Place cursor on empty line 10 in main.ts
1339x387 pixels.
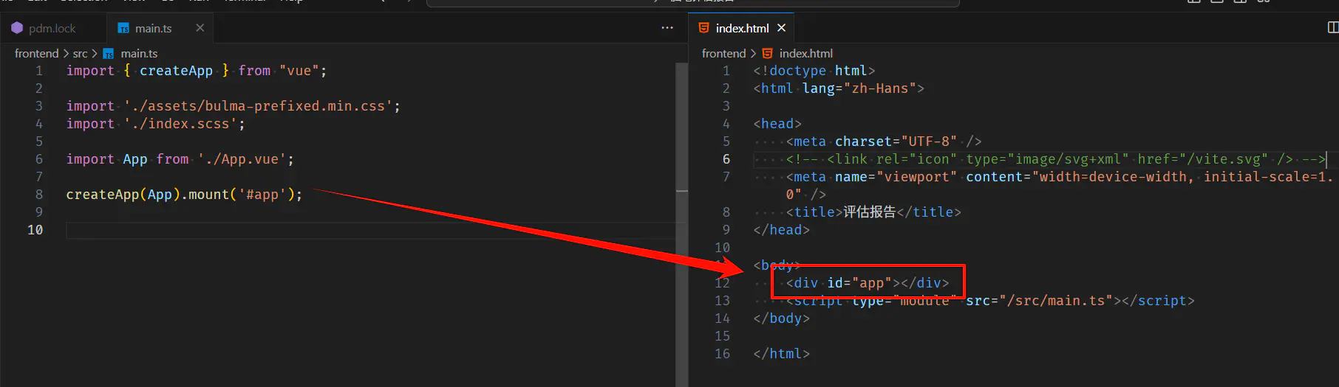296,230
